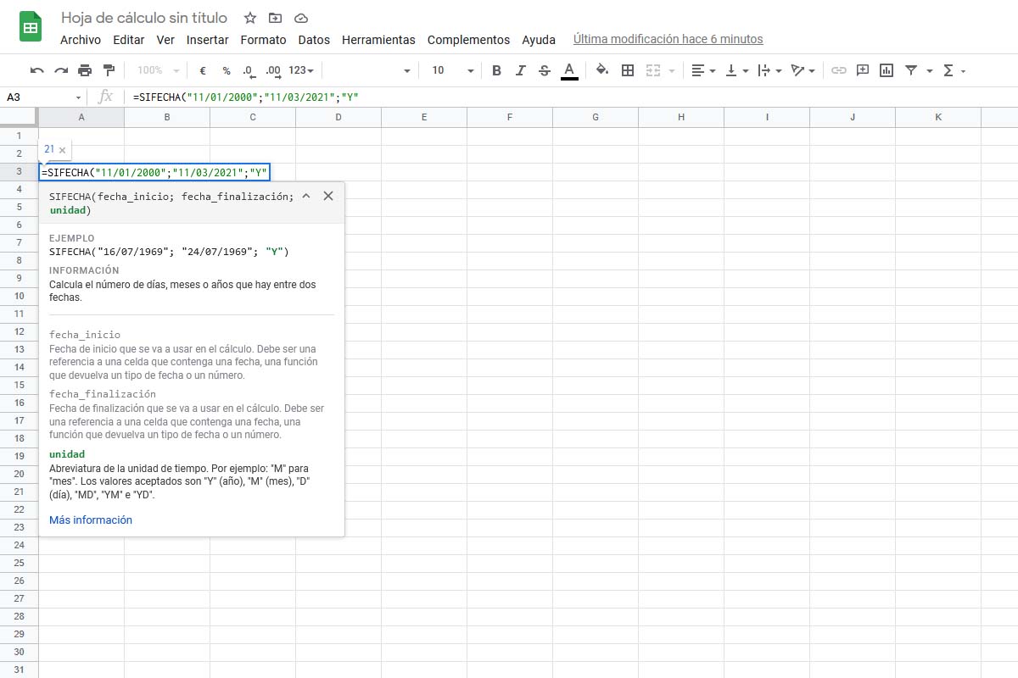The height and width of the screenshot is (678, 1018).
Task: Click the Más información link
Action: click(91, 520)
